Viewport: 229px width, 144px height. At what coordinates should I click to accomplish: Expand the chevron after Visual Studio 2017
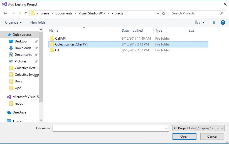point(108,13)
